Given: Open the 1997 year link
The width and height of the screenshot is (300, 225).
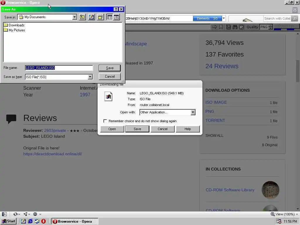Looking at the screenshot, I should [x=85, y=95].
